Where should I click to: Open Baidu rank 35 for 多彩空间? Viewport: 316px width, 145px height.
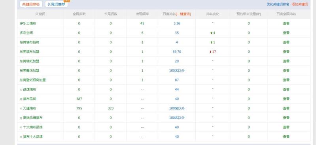click(177, 33)
